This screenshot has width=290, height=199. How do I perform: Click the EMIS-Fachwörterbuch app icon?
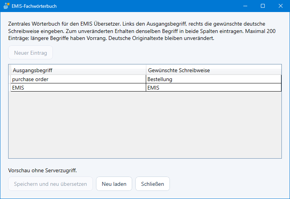pos(6,6)
